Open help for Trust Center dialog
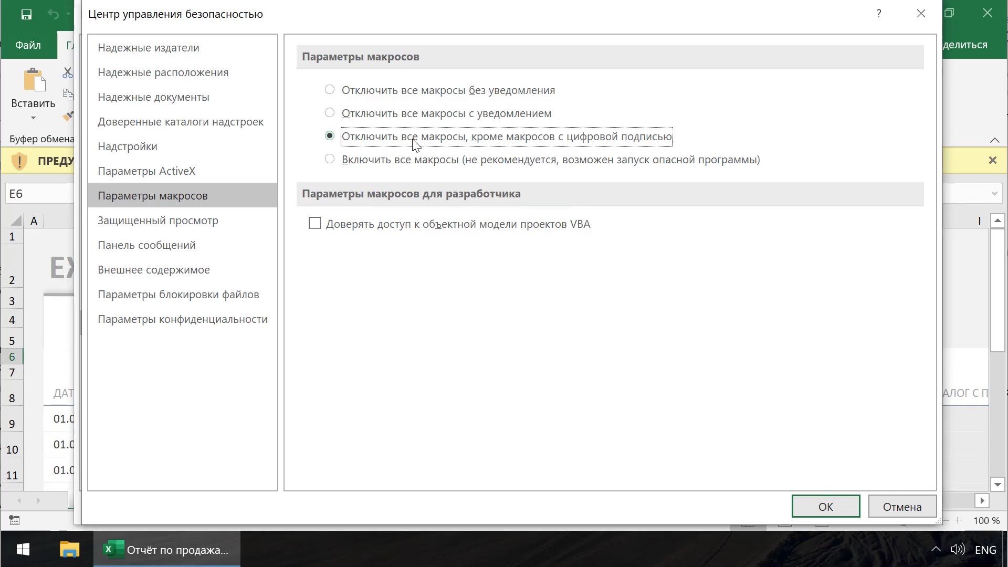The image size is (1008, 567). [879, 14]
